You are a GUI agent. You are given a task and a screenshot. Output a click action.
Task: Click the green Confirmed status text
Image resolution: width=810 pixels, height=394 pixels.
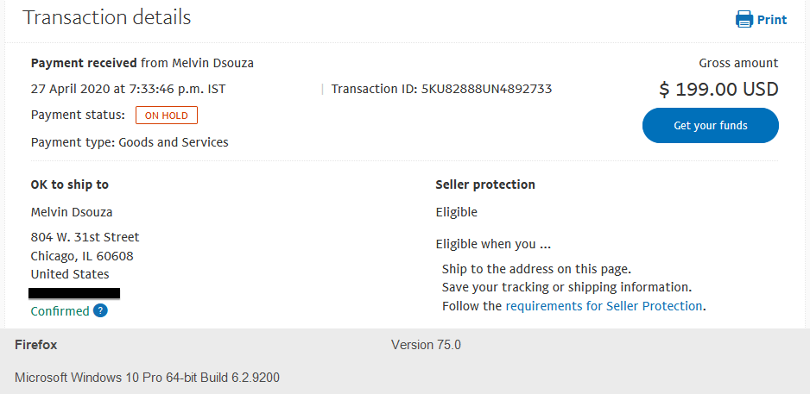[x=60, y=311]
